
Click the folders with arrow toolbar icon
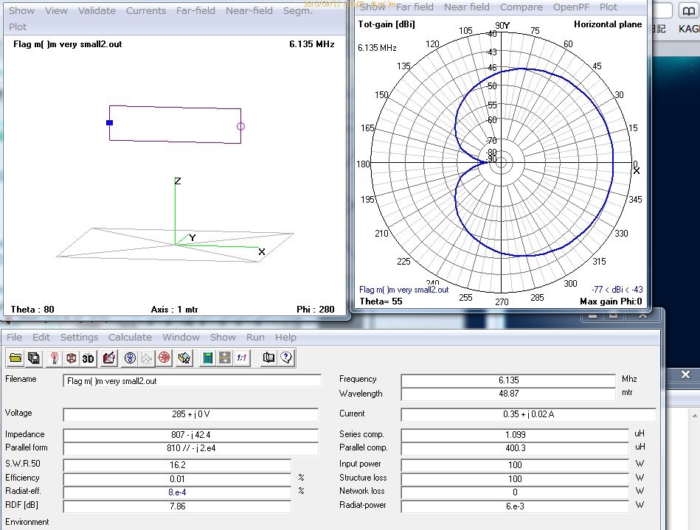(x=184, y=358)
